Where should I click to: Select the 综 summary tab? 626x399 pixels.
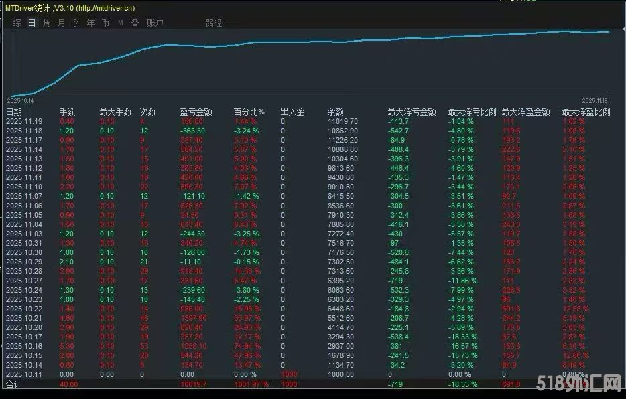17,22
